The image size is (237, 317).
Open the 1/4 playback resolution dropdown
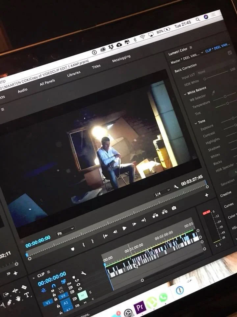pos(162,192)
